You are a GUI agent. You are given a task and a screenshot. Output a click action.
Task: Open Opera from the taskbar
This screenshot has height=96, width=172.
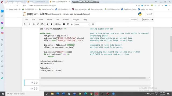tap(97, 94)
